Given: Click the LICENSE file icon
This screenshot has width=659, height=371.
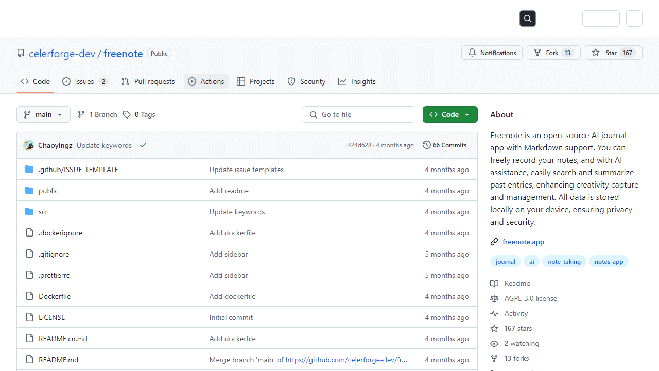Looking at the screenshot, I should pyautogui.click(x=29, y=317).
